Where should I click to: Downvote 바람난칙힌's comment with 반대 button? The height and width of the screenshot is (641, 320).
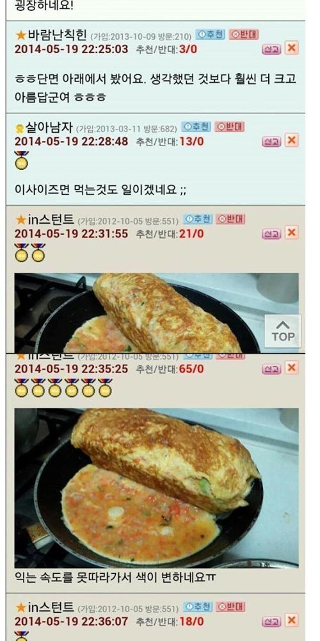244,35
